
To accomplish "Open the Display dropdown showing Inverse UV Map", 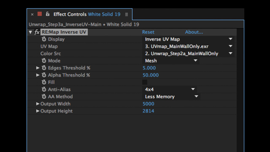I will 189,39.
